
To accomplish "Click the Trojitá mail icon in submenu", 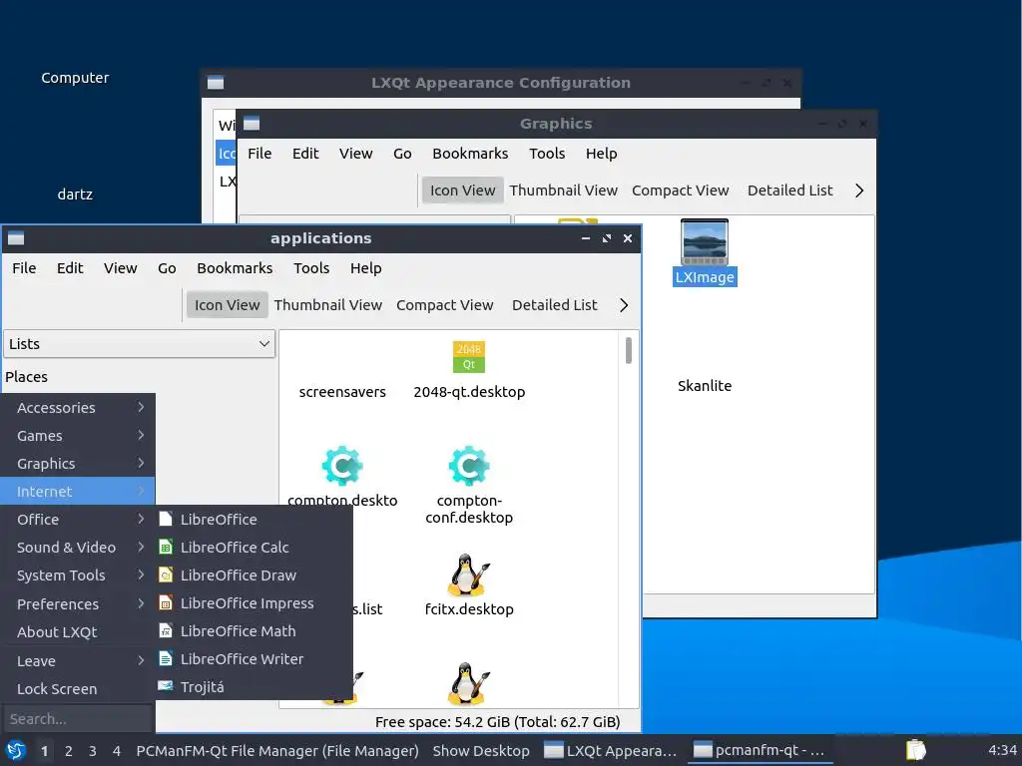I will pos(166,686).
